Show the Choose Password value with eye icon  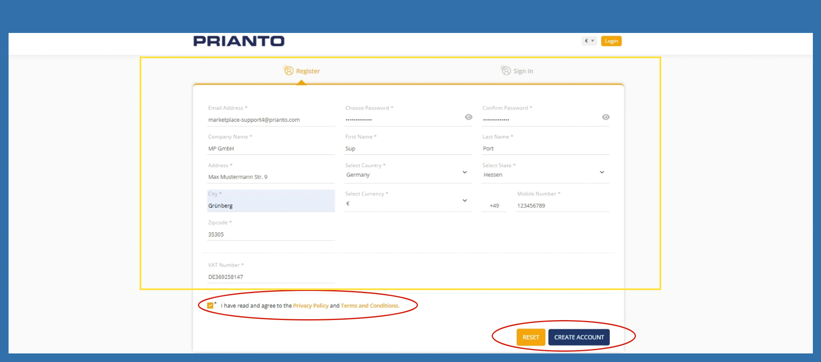[x=469, y=117]
